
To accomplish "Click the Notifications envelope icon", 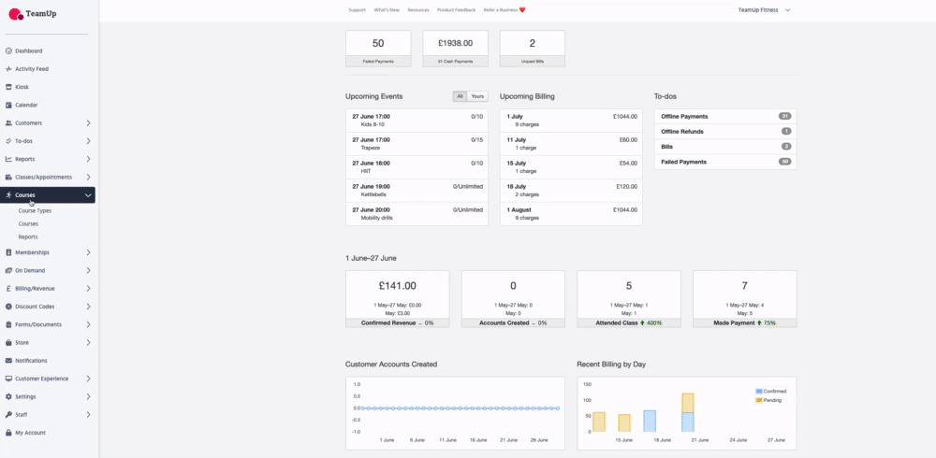I will [8, 361].
